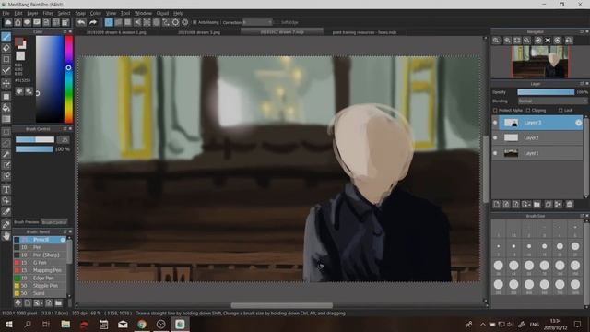The height and width of the screenshot is (332, 590).
Task: Select G Pen brush
Action: [x=40, y=263]
